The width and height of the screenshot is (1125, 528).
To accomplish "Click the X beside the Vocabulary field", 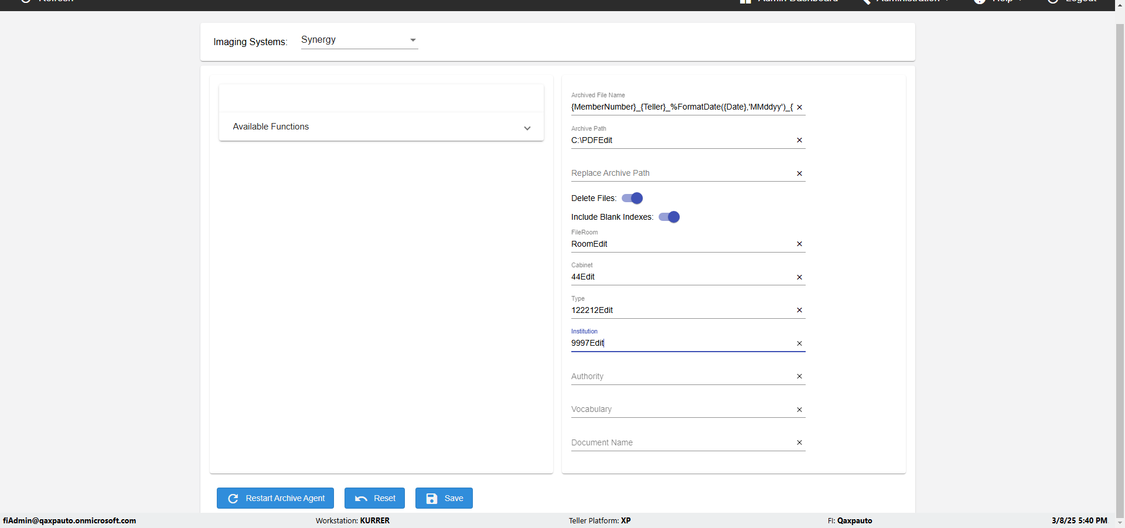I will click(x=799, y=410).
